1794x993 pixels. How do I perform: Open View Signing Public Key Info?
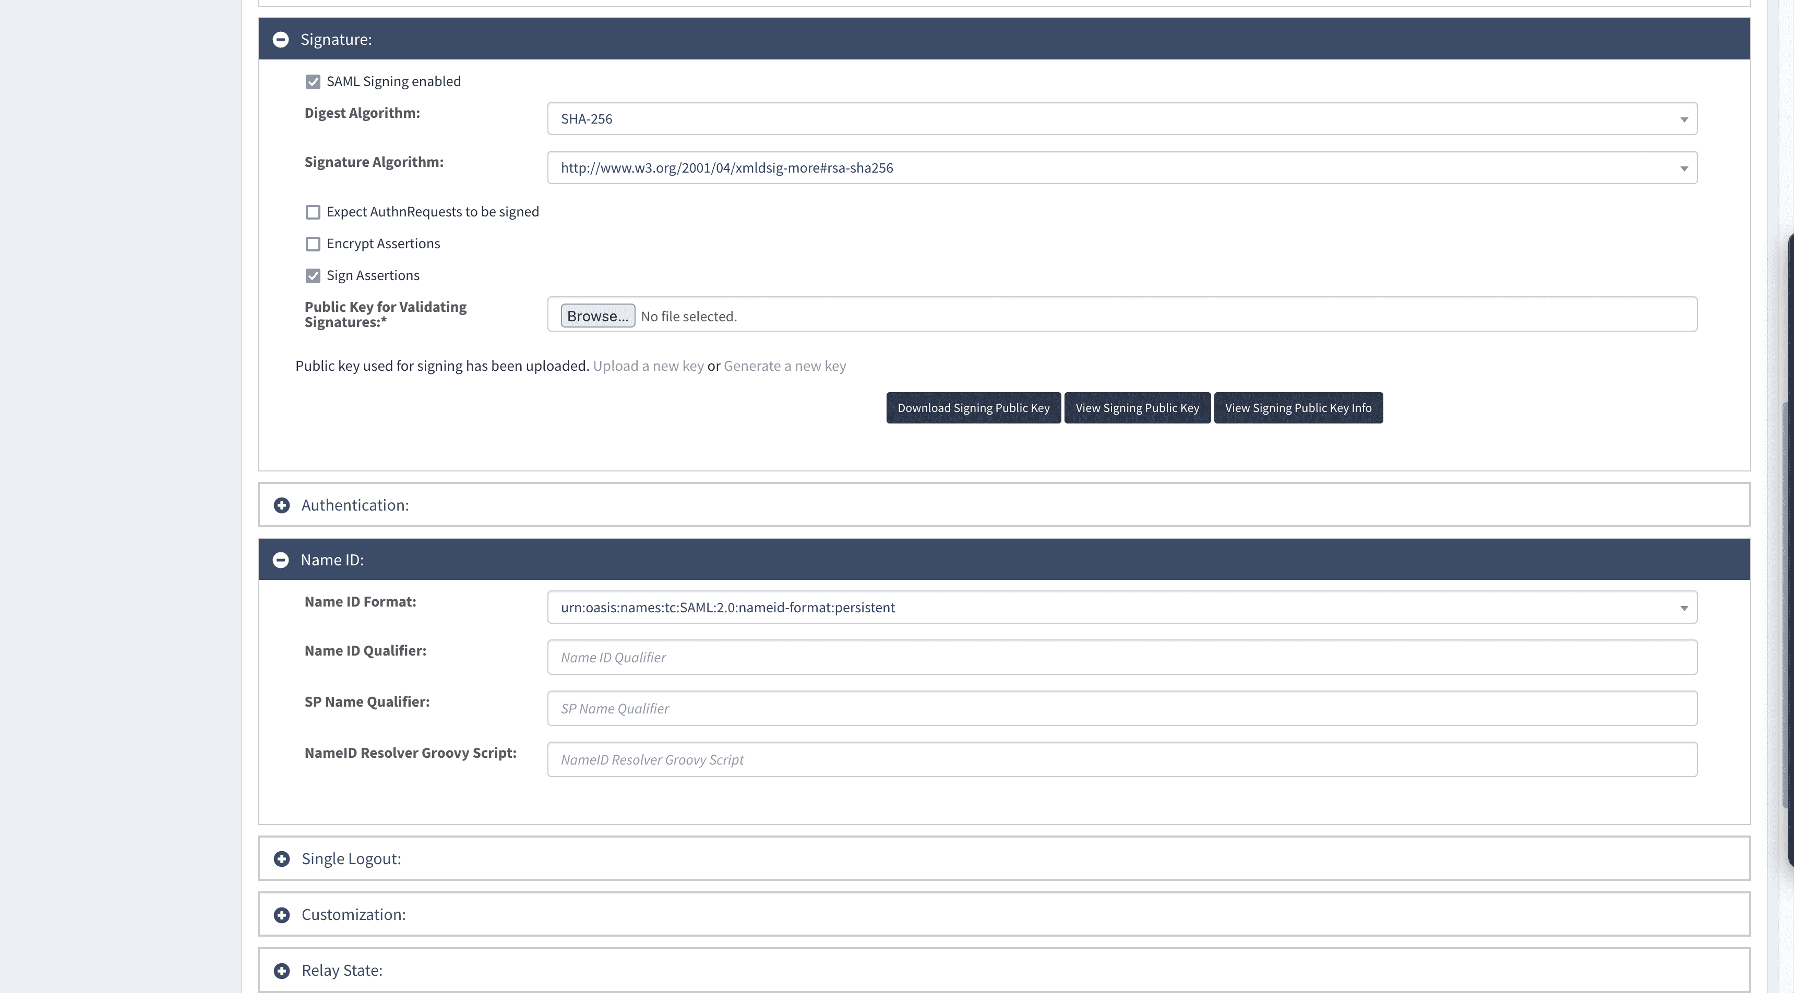point(1297,408)
